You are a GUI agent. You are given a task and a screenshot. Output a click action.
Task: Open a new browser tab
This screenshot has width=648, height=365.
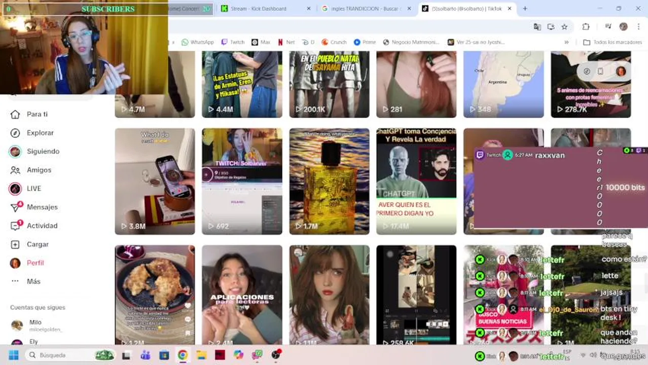point(525,9)
